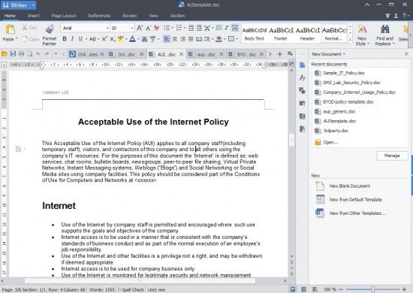Screen dimensions: 413x293
Task: Print the document using the printer icon
Action: coord(21,54)
